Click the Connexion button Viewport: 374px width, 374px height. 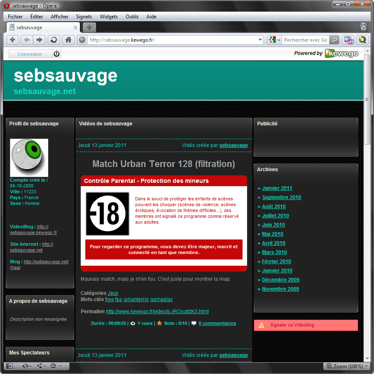pyautogui.click(x=30, y=54)
